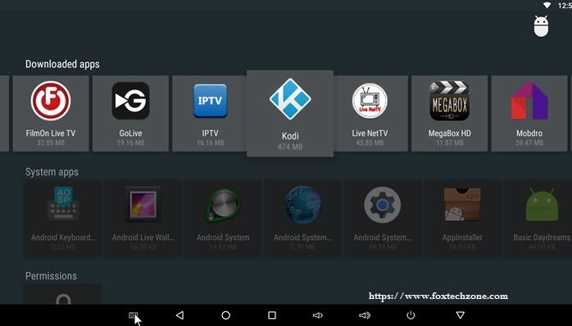The image size is (572, 326).
Task: Tap the Recent apps square button
Action: (x=272, y=315)
